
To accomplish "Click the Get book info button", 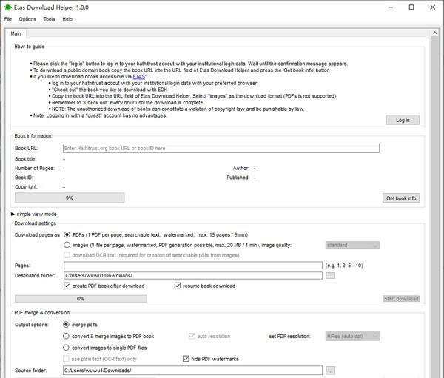I will (401, 198).
